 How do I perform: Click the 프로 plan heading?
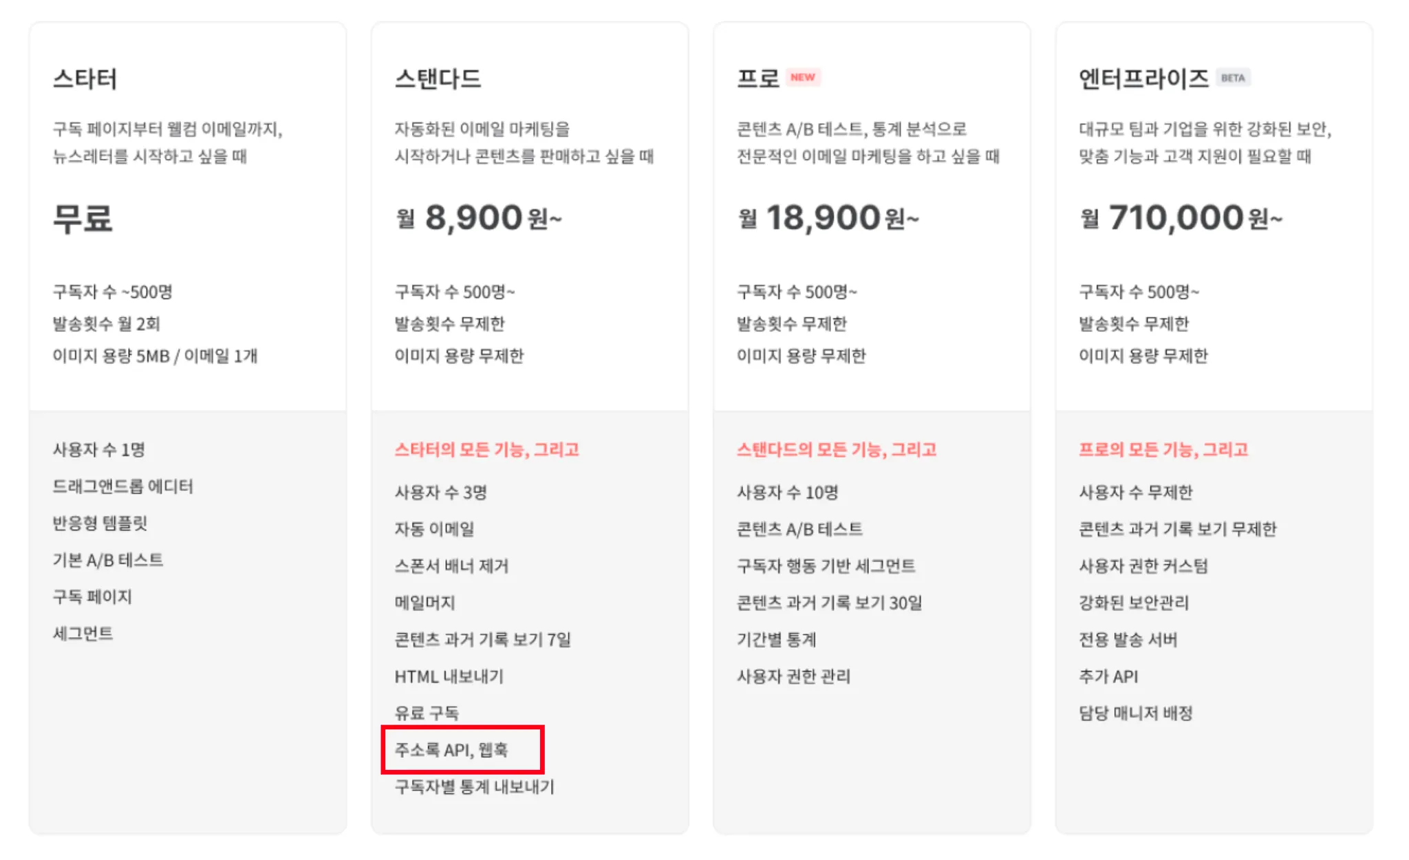tap(757, 78)
